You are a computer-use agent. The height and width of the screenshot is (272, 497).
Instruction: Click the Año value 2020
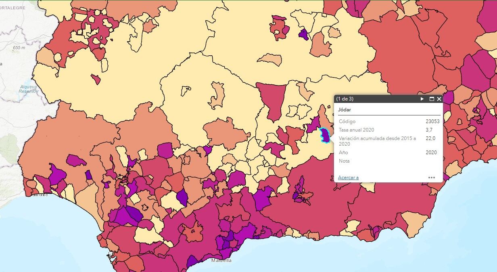click(431, 153)
